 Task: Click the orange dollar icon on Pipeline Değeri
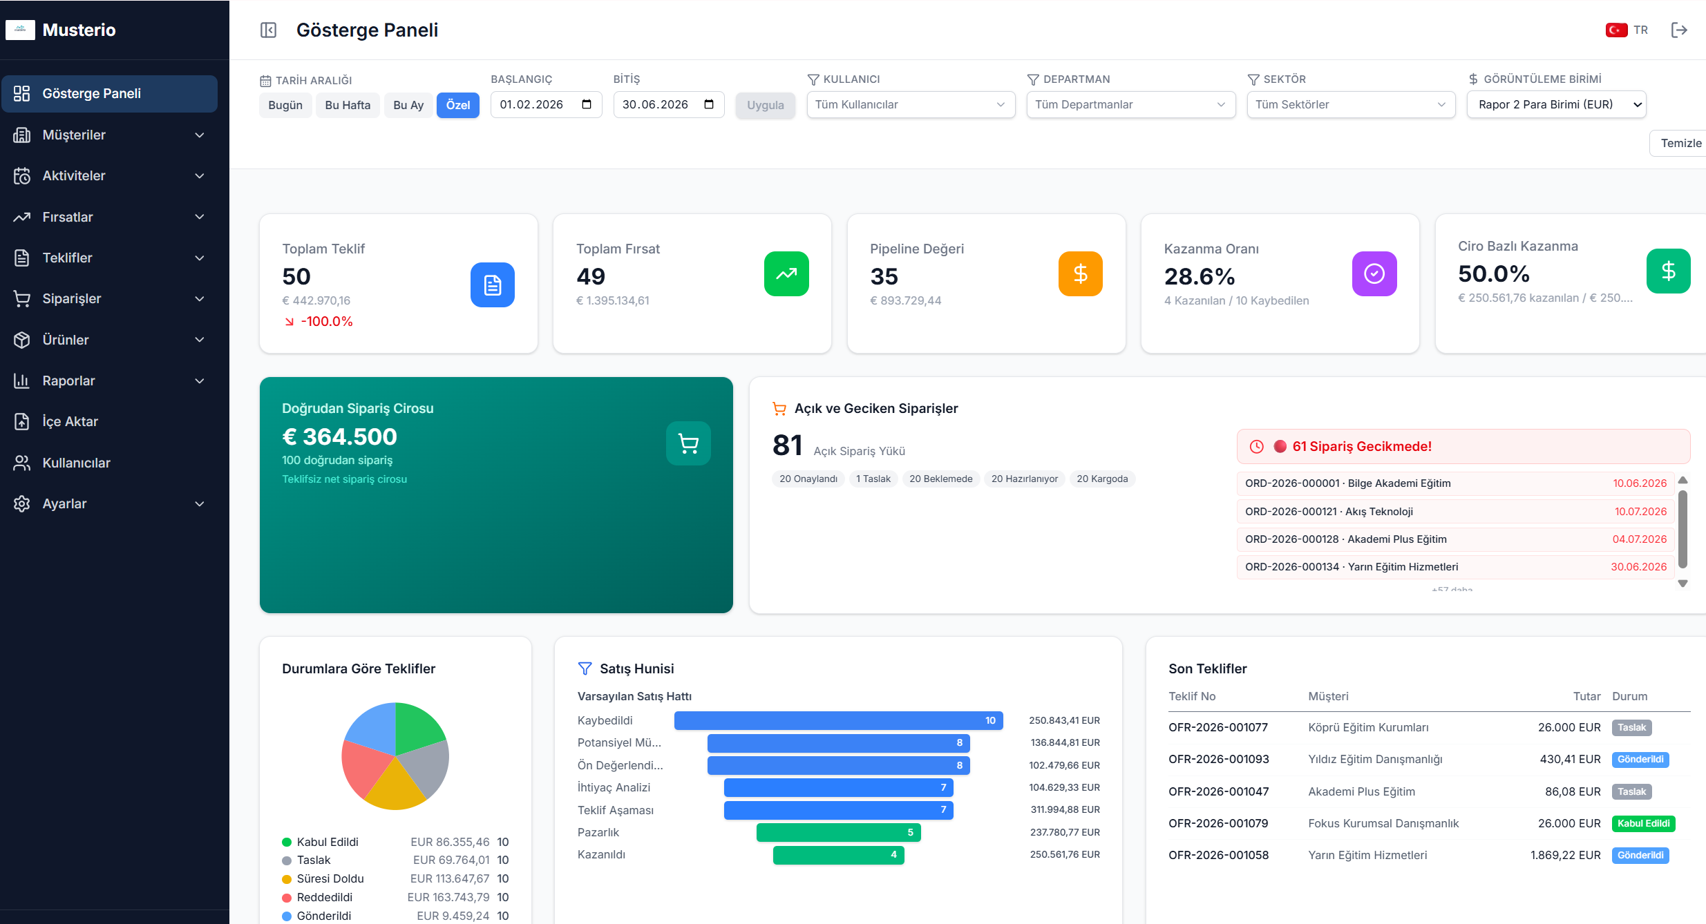(1081, 273)
